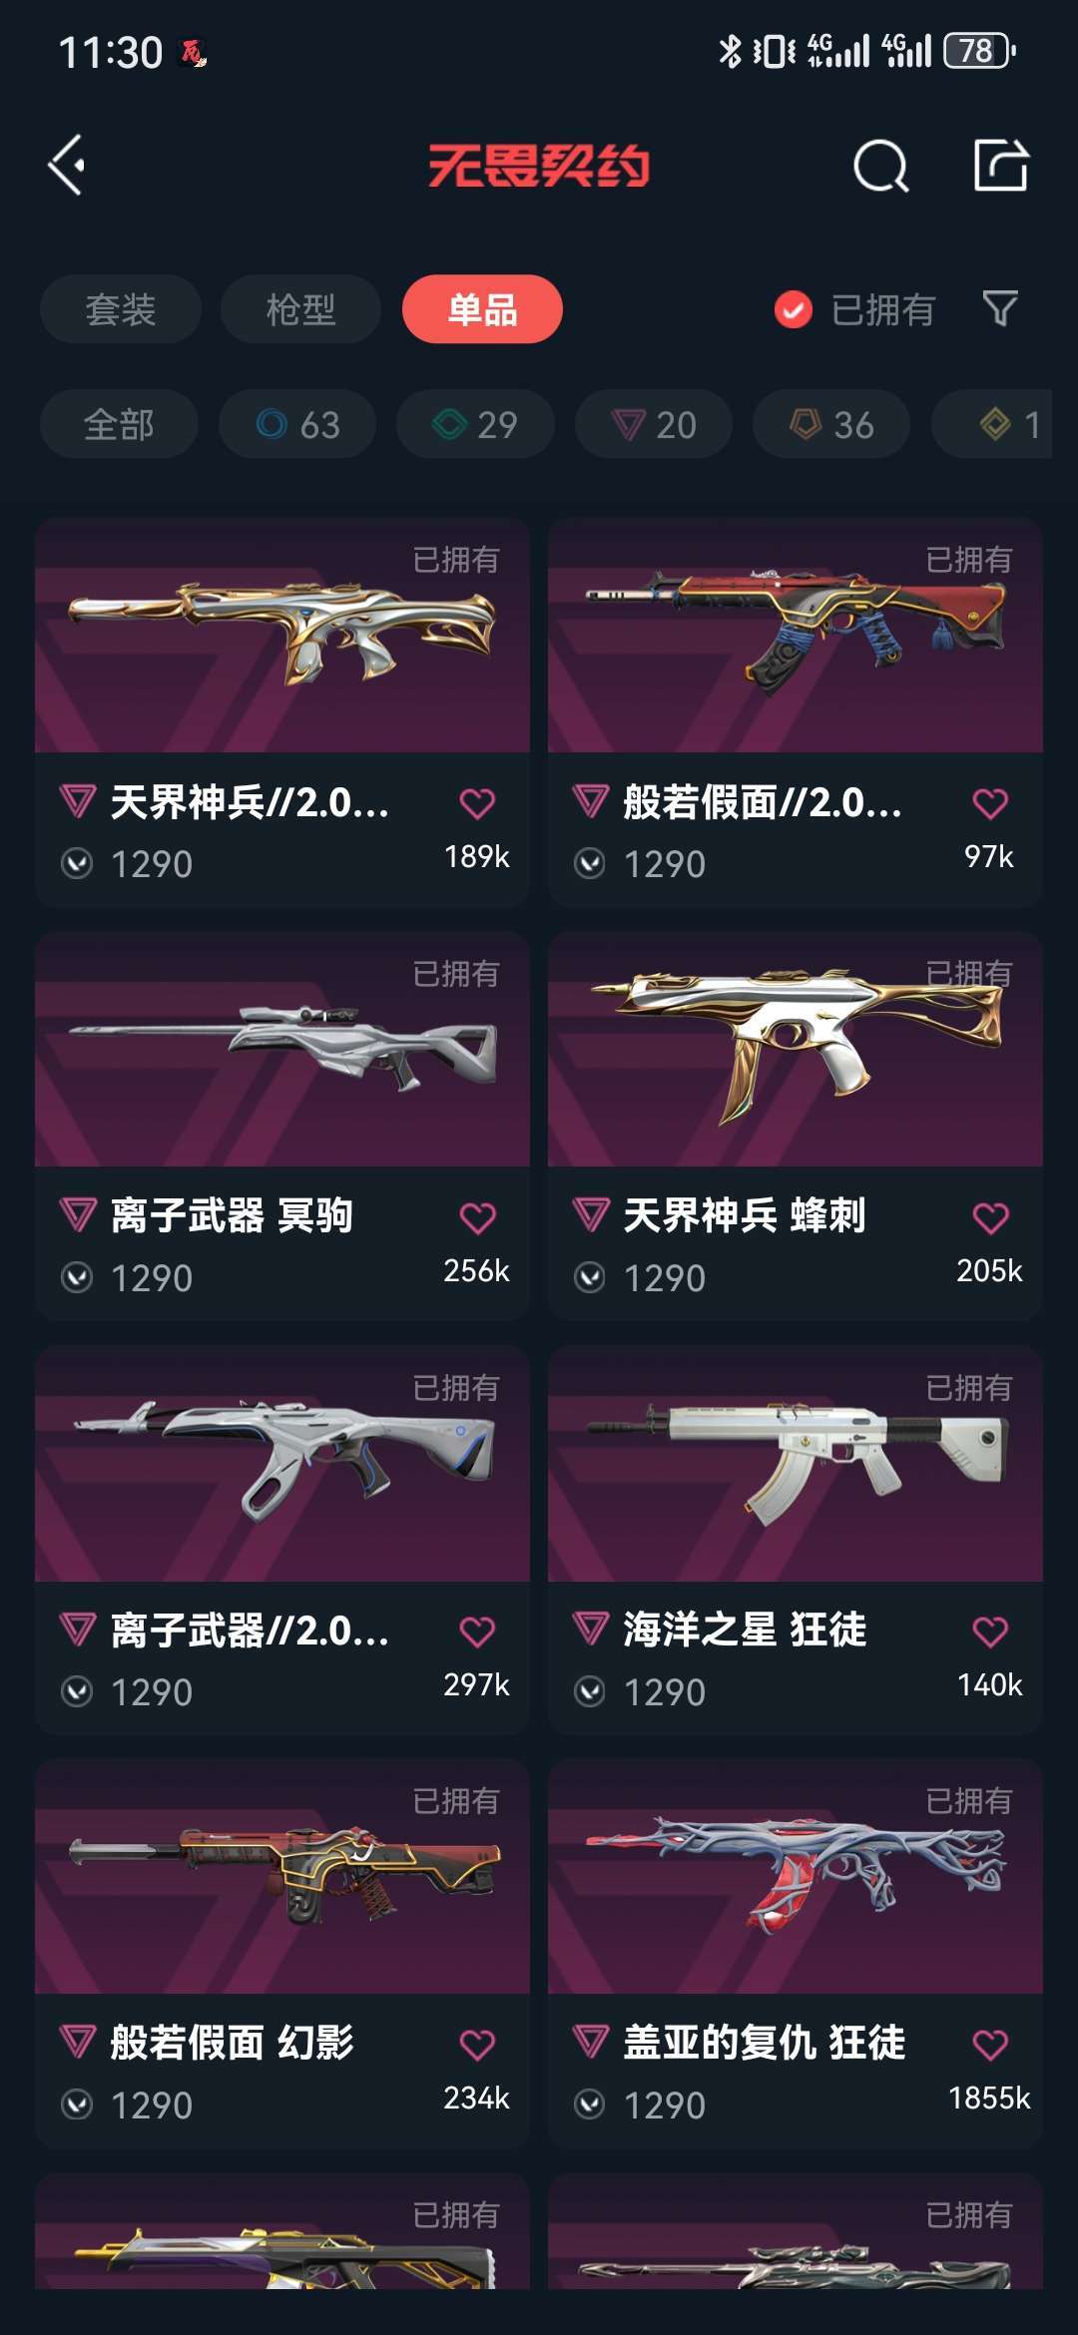The image size is (1078, 2335).
Task: Select the 全部 rarity filter
Action: (119, 424)
